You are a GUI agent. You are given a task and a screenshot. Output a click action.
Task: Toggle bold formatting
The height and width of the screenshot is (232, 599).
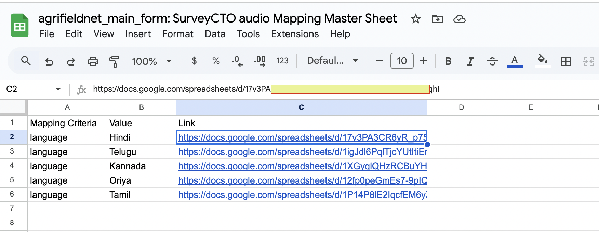[x=448, y=61]
